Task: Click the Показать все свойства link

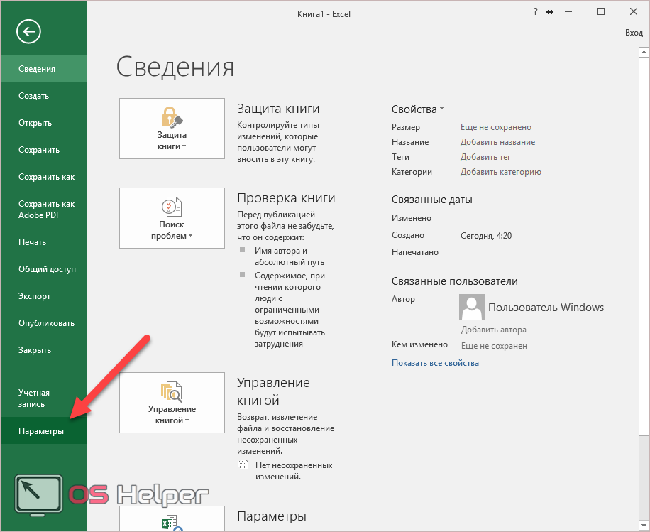Action: (435, 363)
